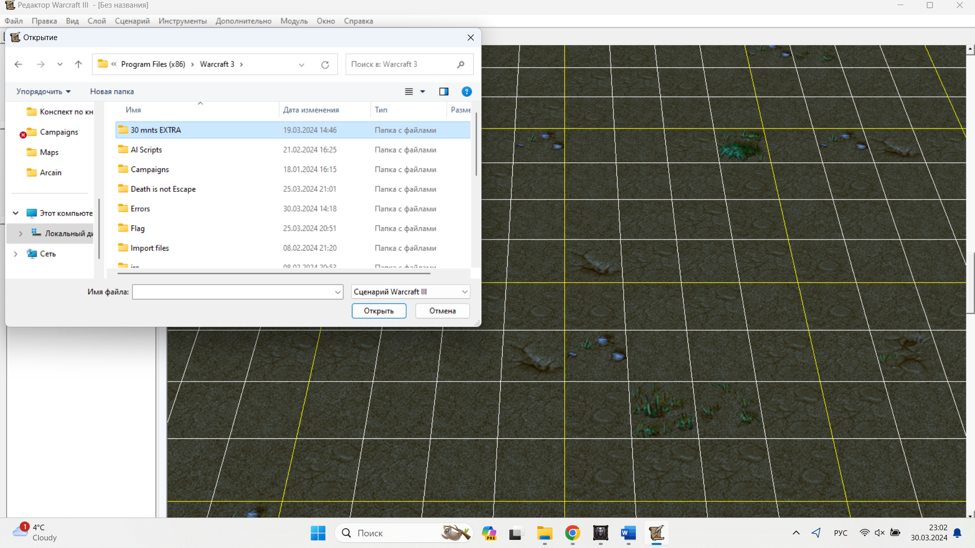Image resolution: width=975 pixels, height=548 pixels.
Task: Expand the address bar history dropdown
Action: (302, 64)
